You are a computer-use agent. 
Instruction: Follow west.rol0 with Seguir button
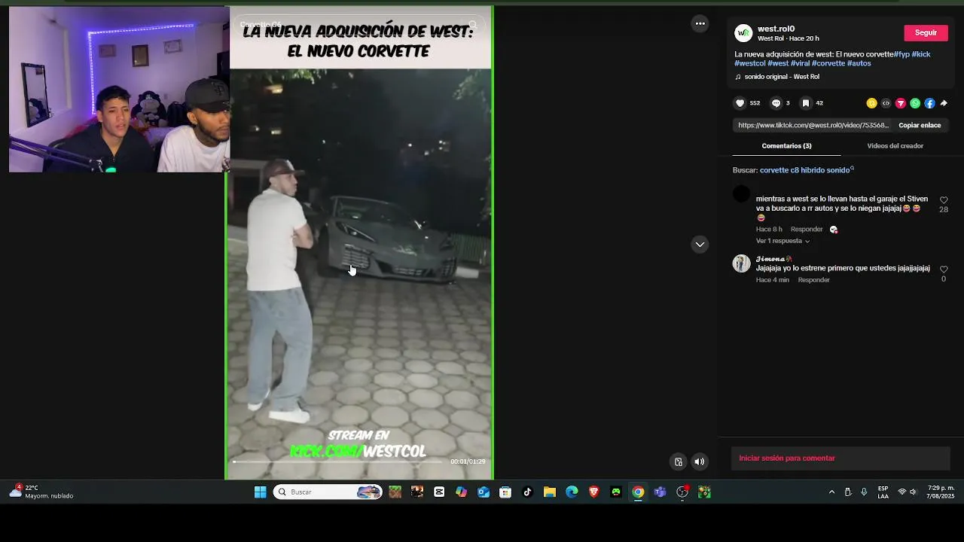(926, 32)
